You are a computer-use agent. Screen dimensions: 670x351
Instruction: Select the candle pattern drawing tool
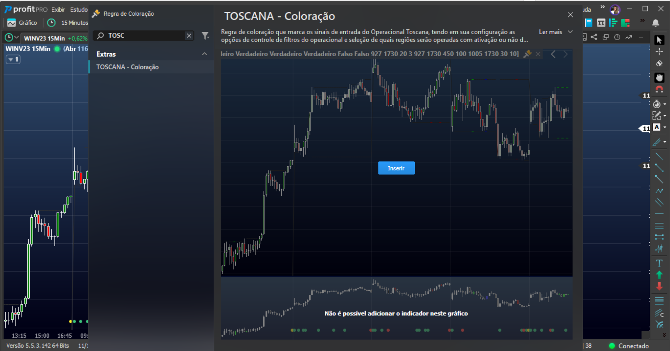click(x=659, y=249)
